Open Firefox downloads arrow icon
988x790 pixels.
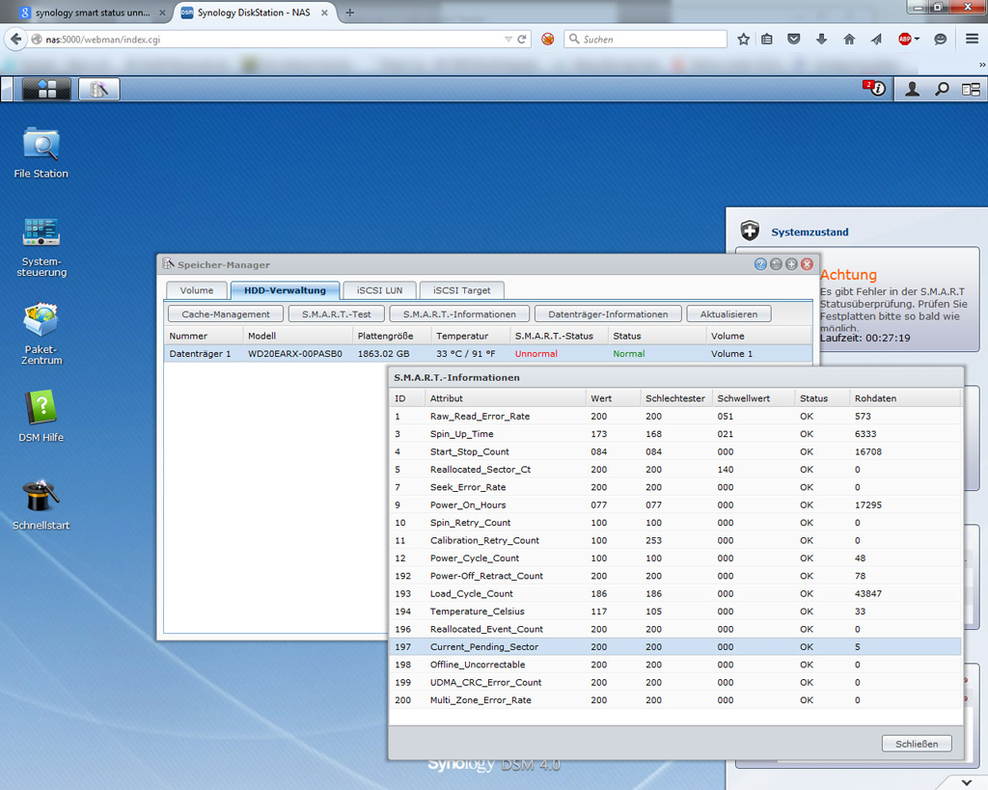[821, 39]
